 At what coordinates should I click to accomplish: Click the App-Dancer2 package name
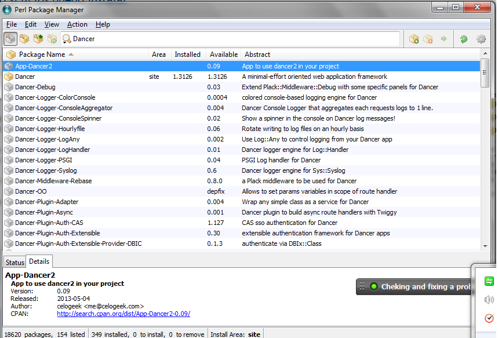click(x=34, y=66)
